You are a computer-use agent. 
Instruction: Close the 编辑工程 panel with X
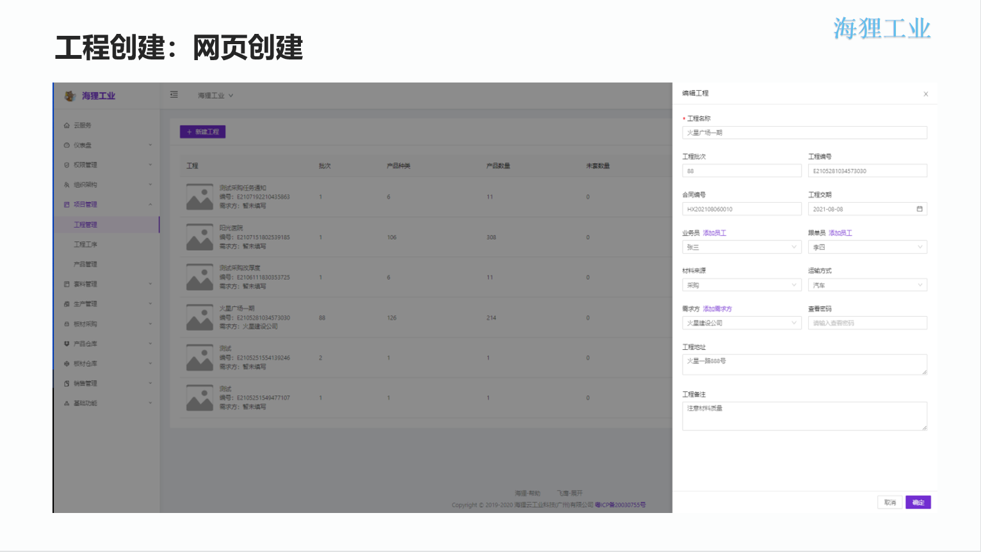pyautogui.click(x=926, y=94)
